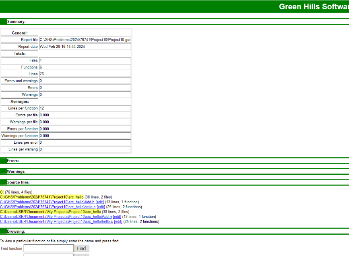The image size is (349, 256).
Task: Click the green square beside Source files heading
Action: (3, 182)
